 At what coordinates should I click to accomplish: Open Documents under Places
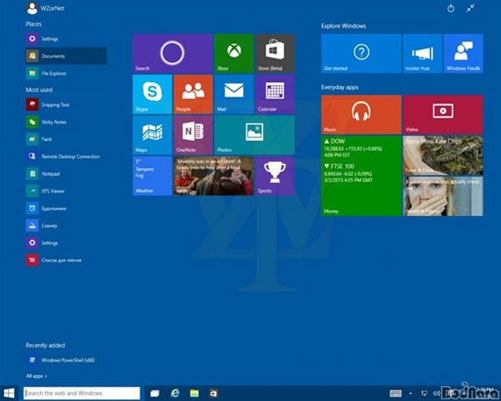(66, 56)
